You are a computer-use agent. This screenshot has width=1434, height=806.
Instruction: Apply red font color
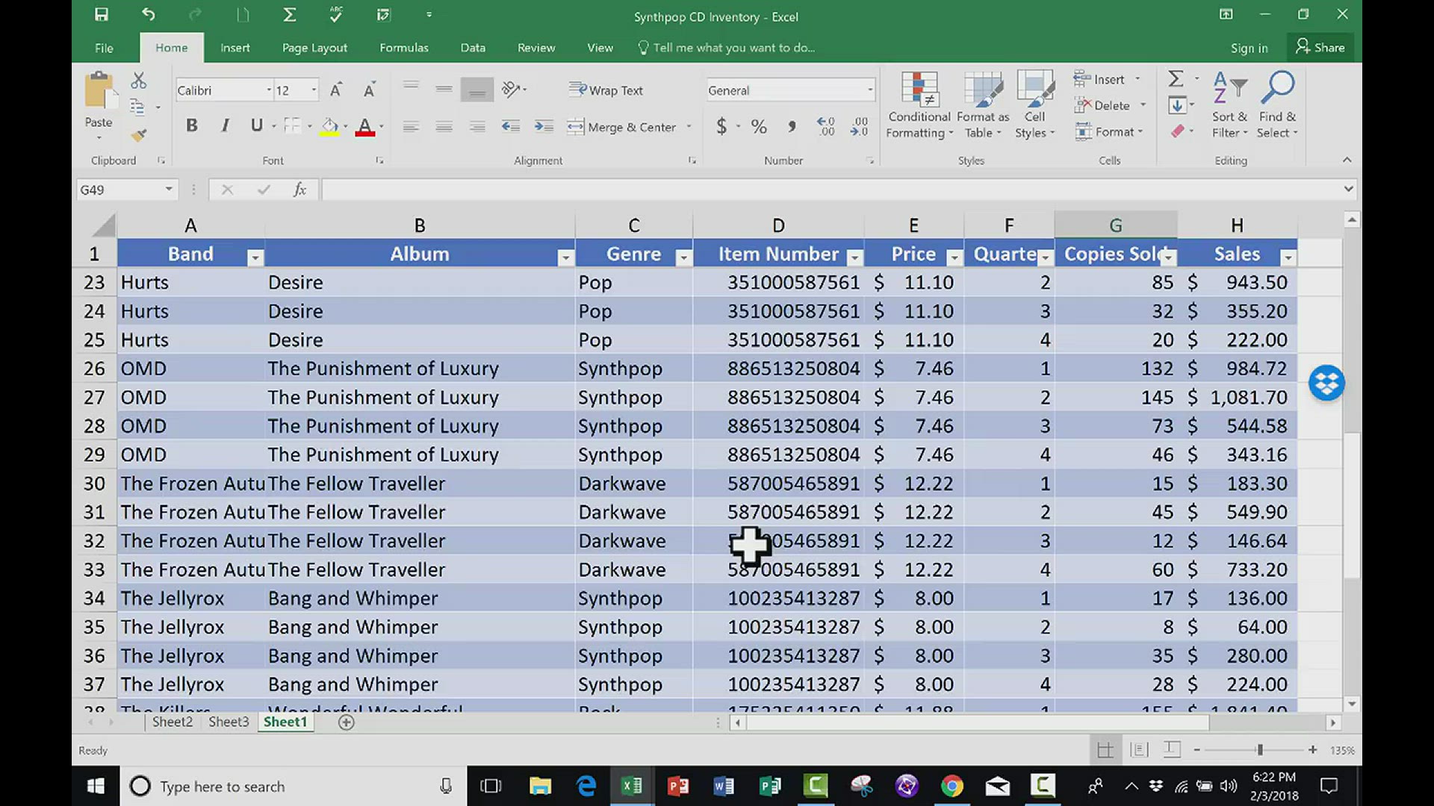point(364,127)
